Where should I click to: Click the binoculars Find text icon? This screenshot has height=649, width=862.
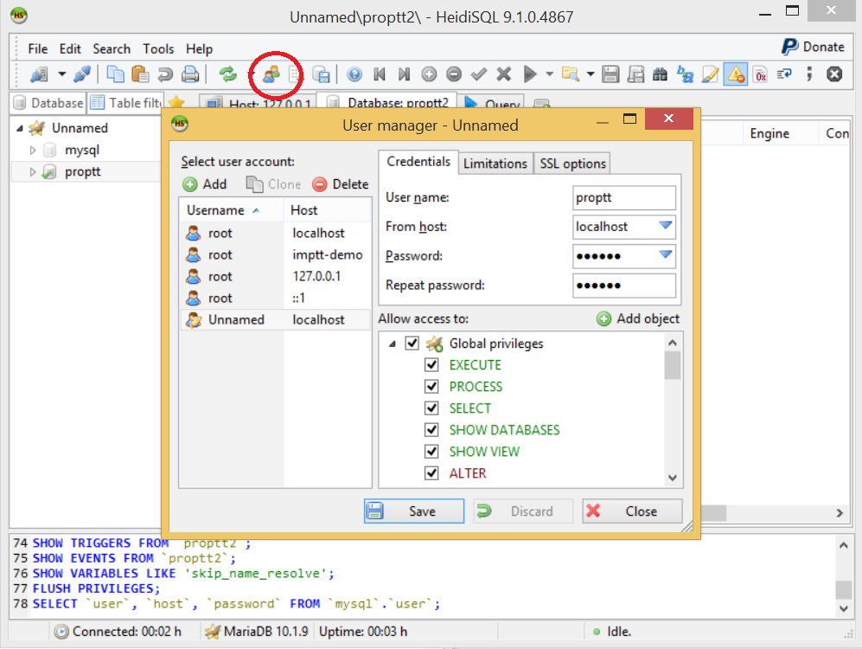coord(660,74)
